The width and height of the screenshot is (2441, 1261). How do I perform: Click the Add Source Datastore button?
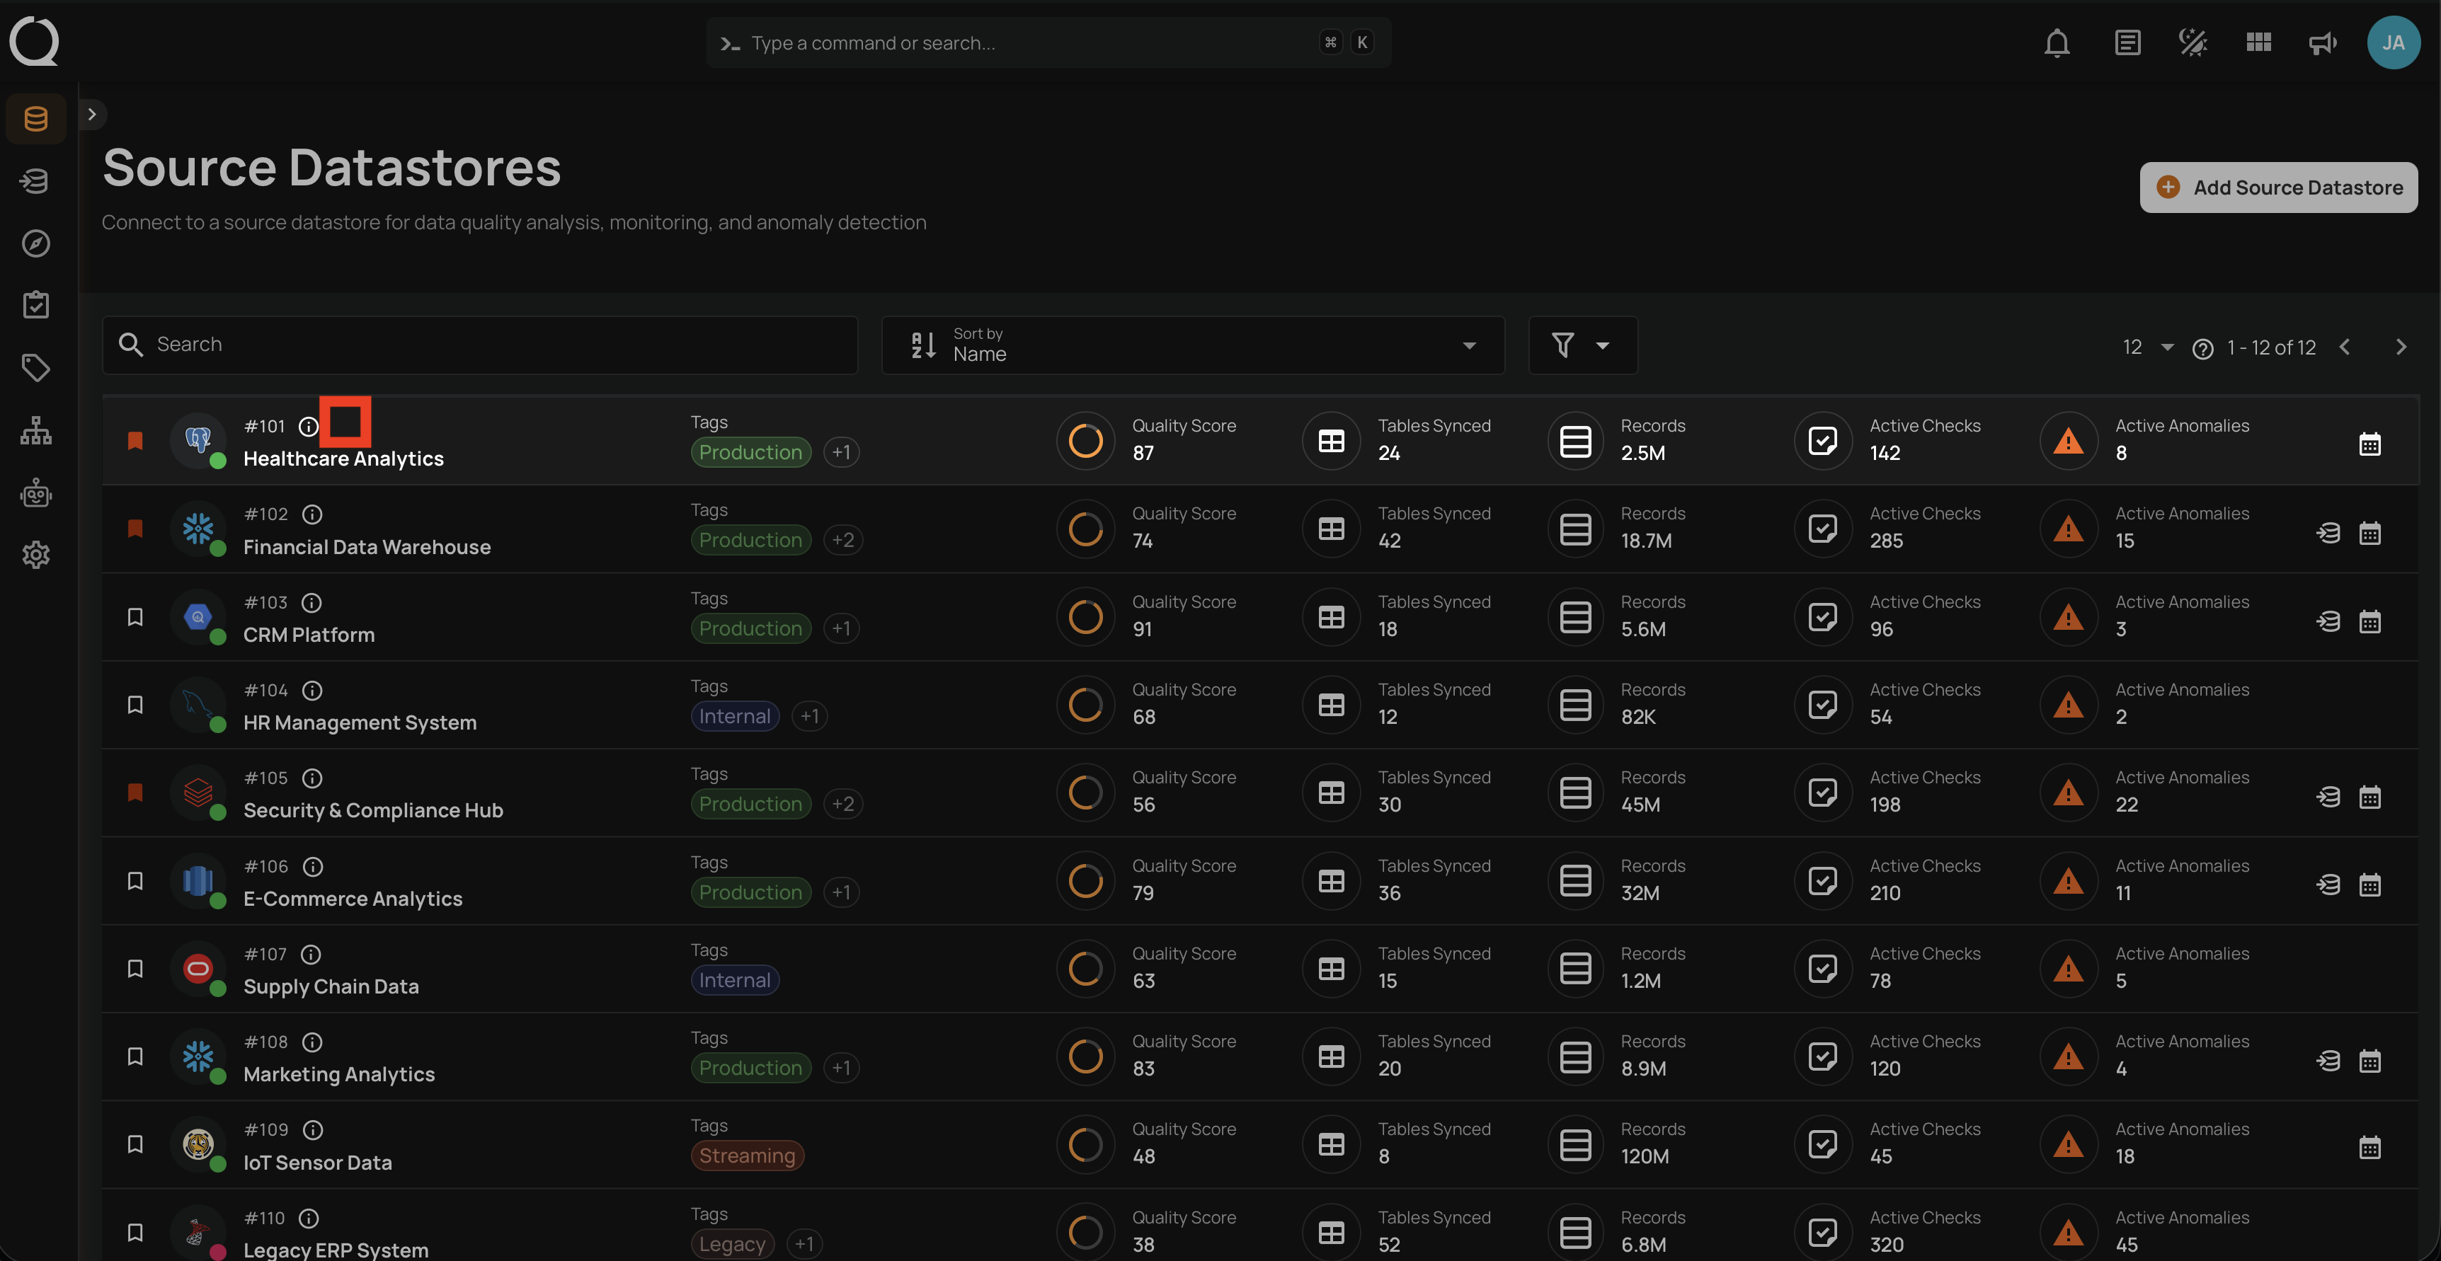(2279, 187)
